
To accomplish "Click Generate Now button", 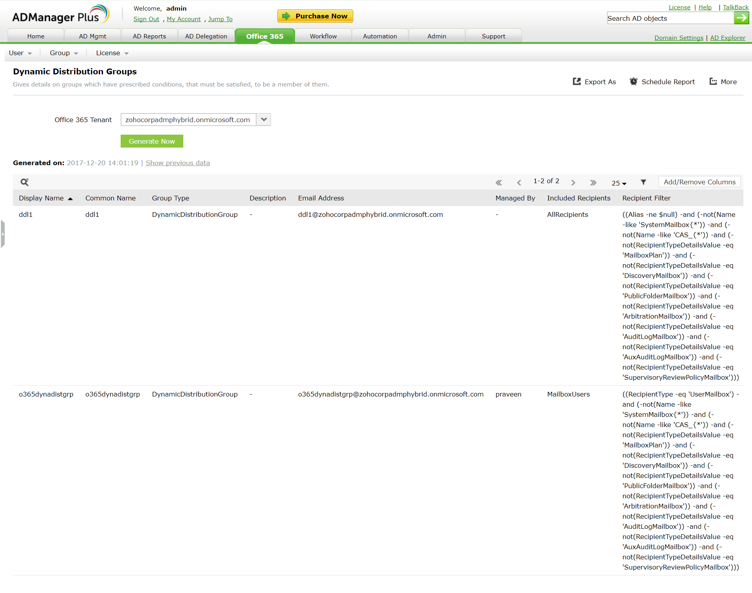I will pos(152,141).
